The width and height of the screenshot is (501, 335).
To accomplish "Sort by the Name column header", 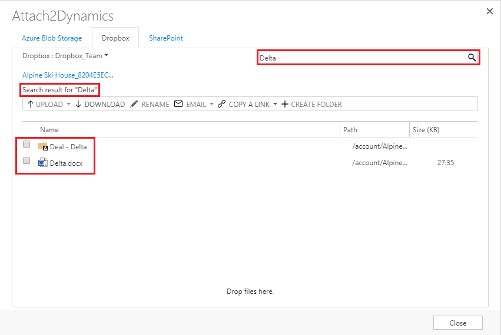I will click(x=49, y=129).
